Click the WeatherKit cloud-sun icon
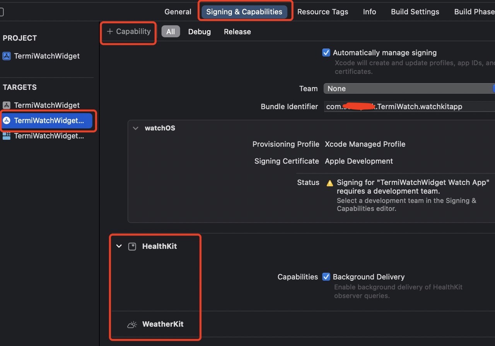Viewport: 495px width, 346px height. tap(132, 325)
